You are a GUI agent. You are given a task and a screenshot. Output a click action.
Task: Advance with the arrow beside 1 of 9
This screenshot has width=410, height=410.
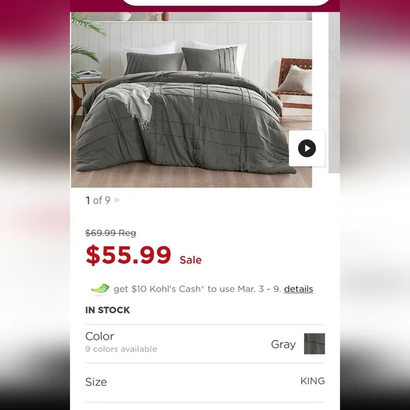click(x=117, y=200)
